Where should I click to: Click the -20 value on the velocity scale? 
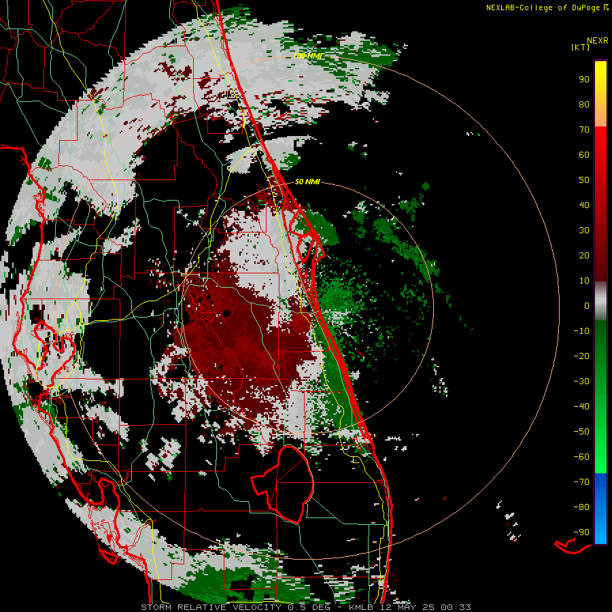[581, 356]
